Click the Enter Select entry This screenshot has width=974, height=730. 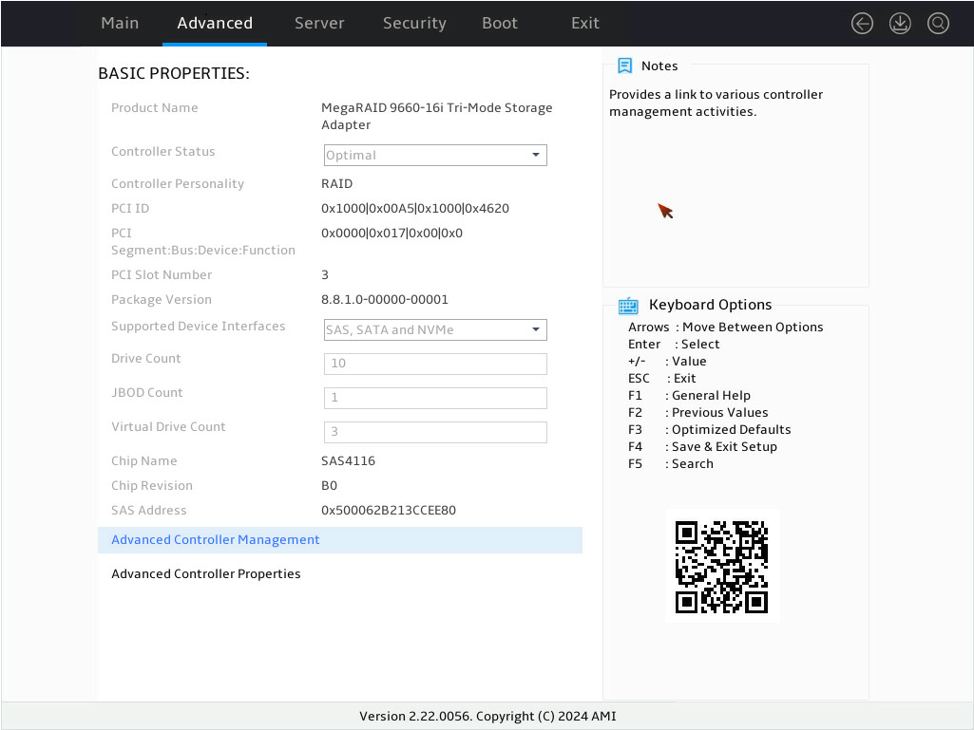point(674,345)
